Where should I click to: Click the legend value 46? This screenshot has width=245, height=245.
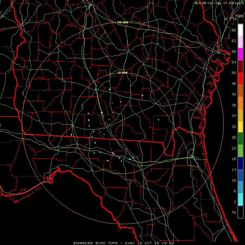(x=234, y=84)
